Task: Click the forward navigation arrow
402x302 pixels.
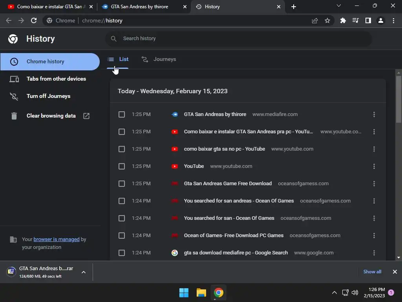Action: (x=21, y=20)
